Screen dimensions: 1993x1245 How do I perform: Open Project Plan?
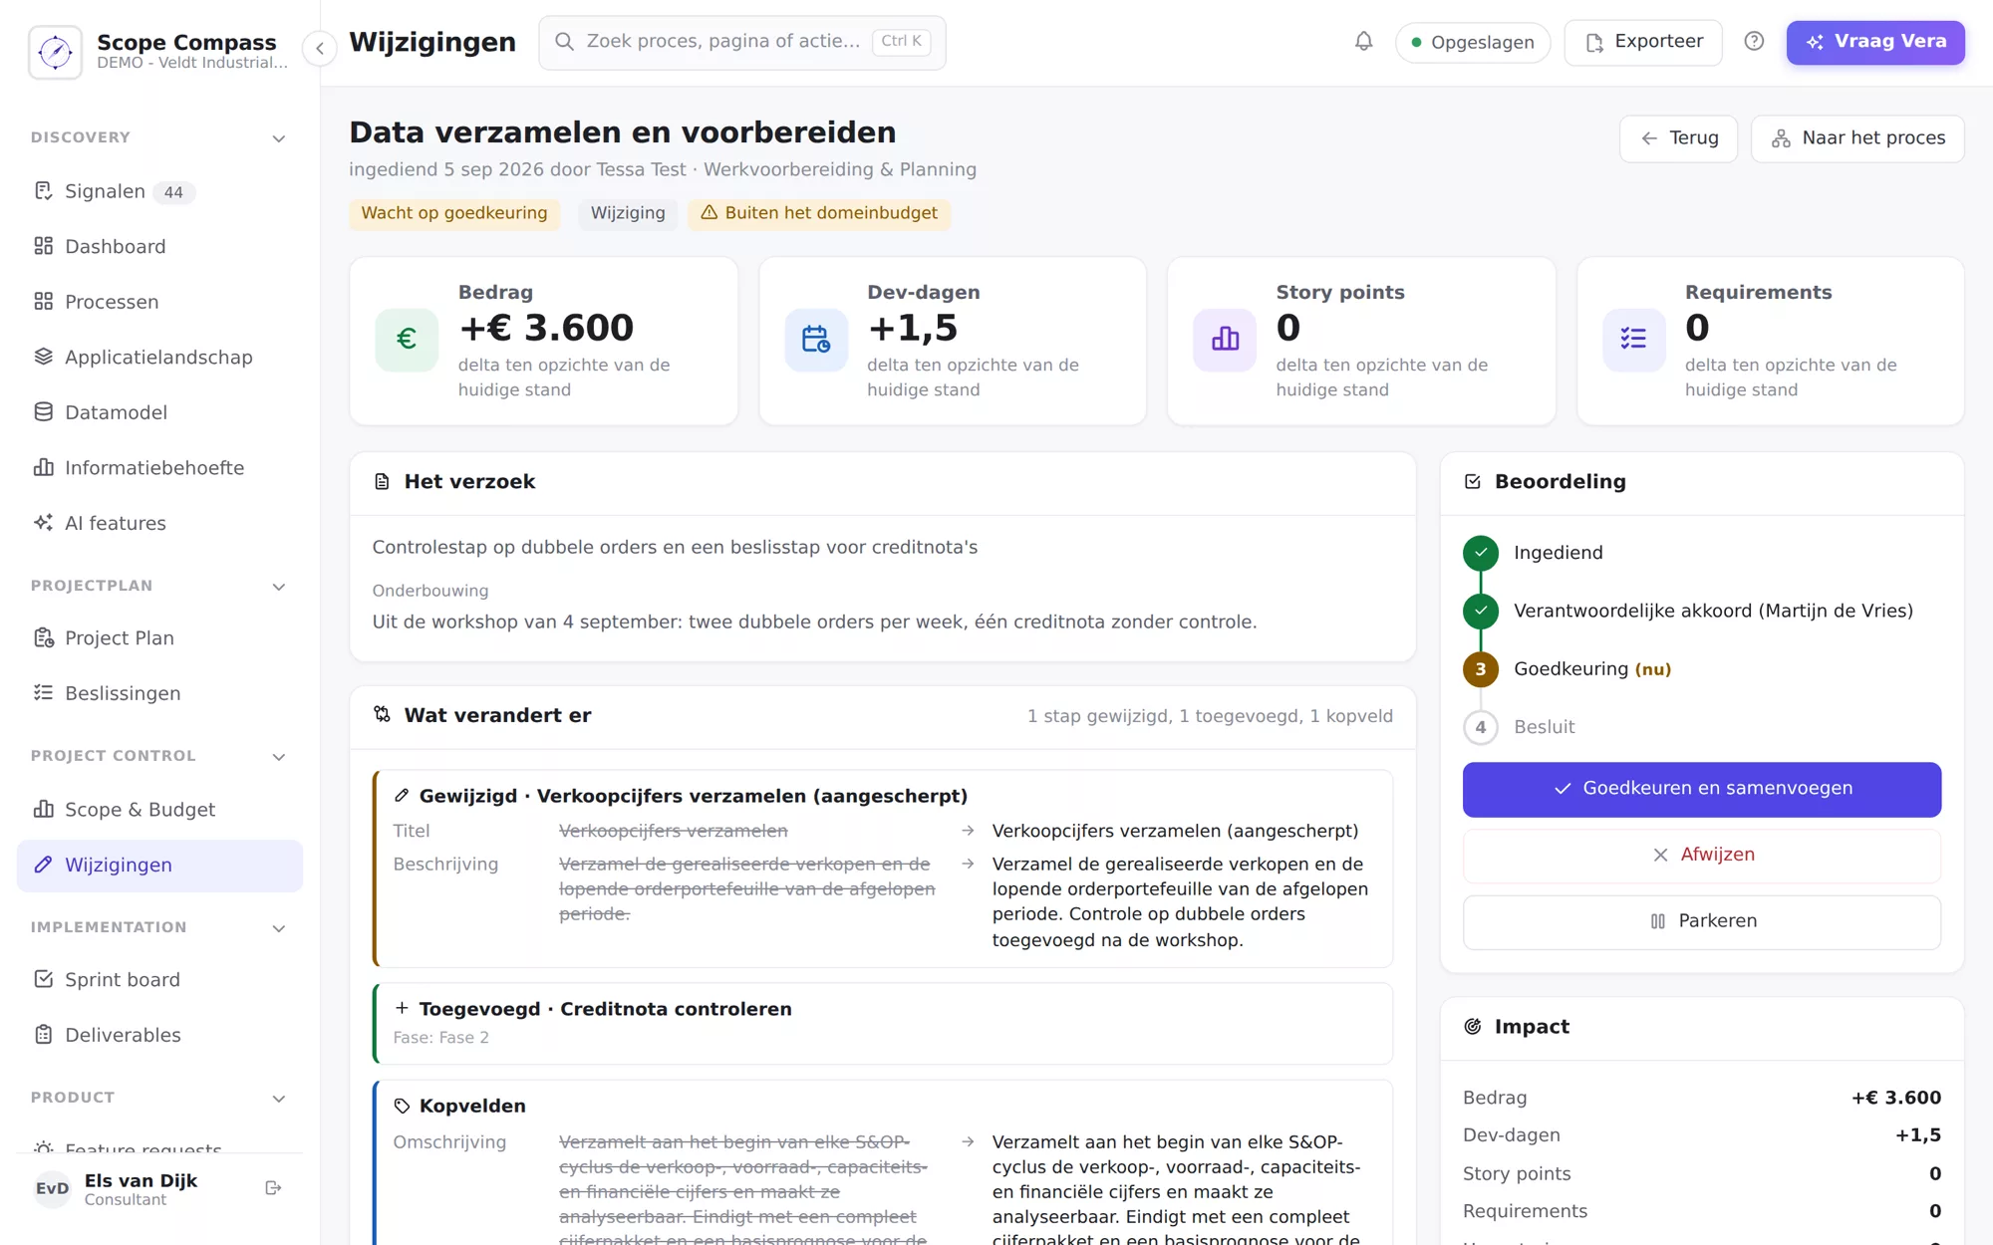tap(159, 638)
